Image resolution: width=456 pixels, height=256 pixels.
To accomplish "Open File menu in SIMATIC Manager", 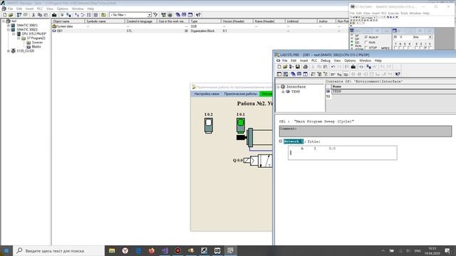I will pyautogui.click(x=11, y=9).
